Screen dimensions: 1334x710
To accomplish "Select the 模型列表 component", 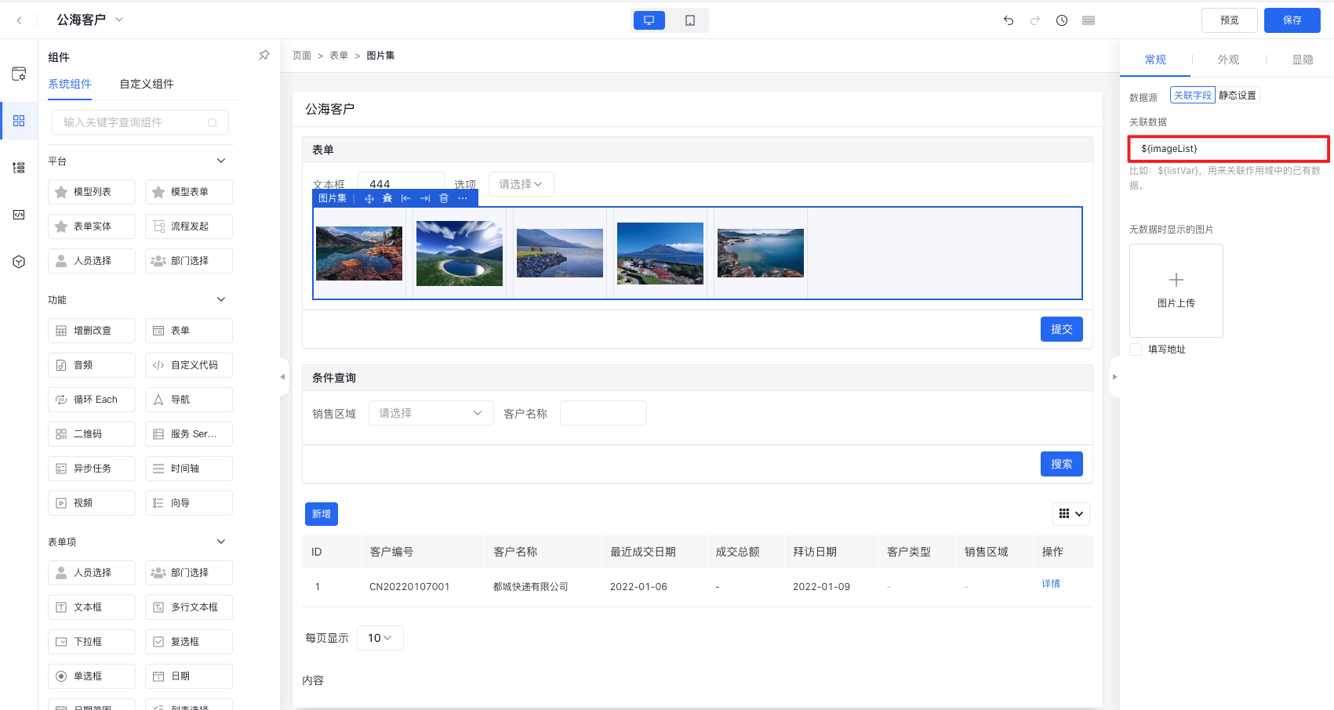I will pos(92,192).
